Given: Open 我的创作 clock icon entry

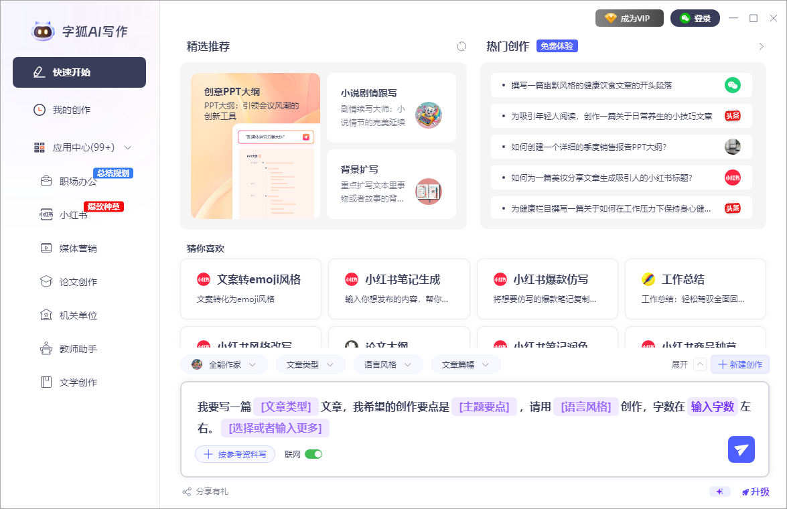Looking at the screenshot, I should click(39, 110).
